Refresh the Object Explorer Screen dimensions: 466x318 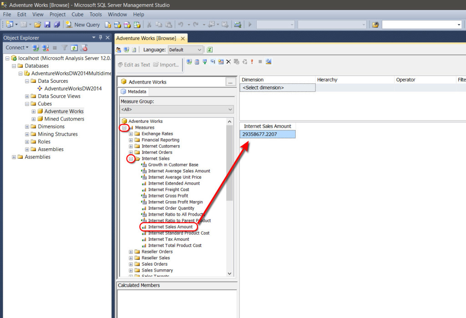pyautogui.click(x=74, y=47)
